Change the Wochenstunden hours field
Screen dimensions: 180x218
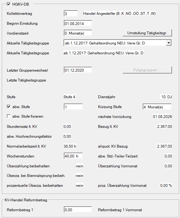[x=73, y=156]
